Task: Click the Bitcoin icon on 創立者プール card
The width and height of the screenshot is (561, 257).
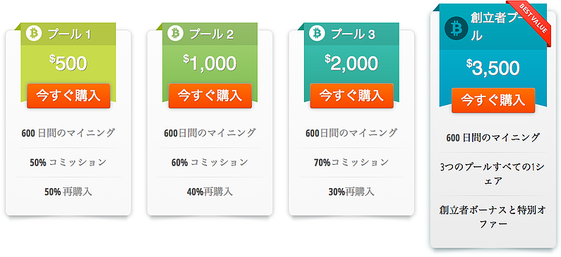Action: click(456, 28)
